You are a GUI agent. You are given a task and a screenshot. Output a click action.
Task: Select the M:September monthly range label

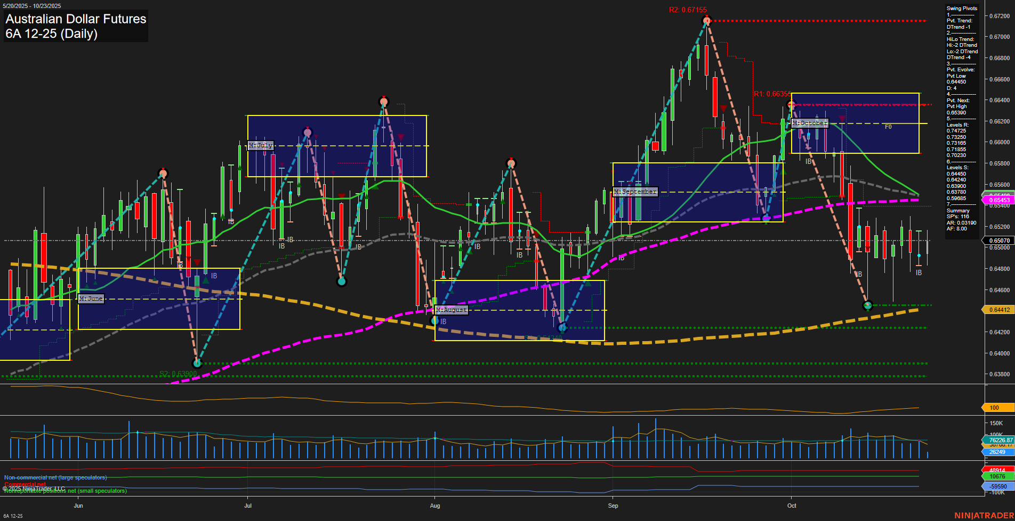(x=635, y=192)
